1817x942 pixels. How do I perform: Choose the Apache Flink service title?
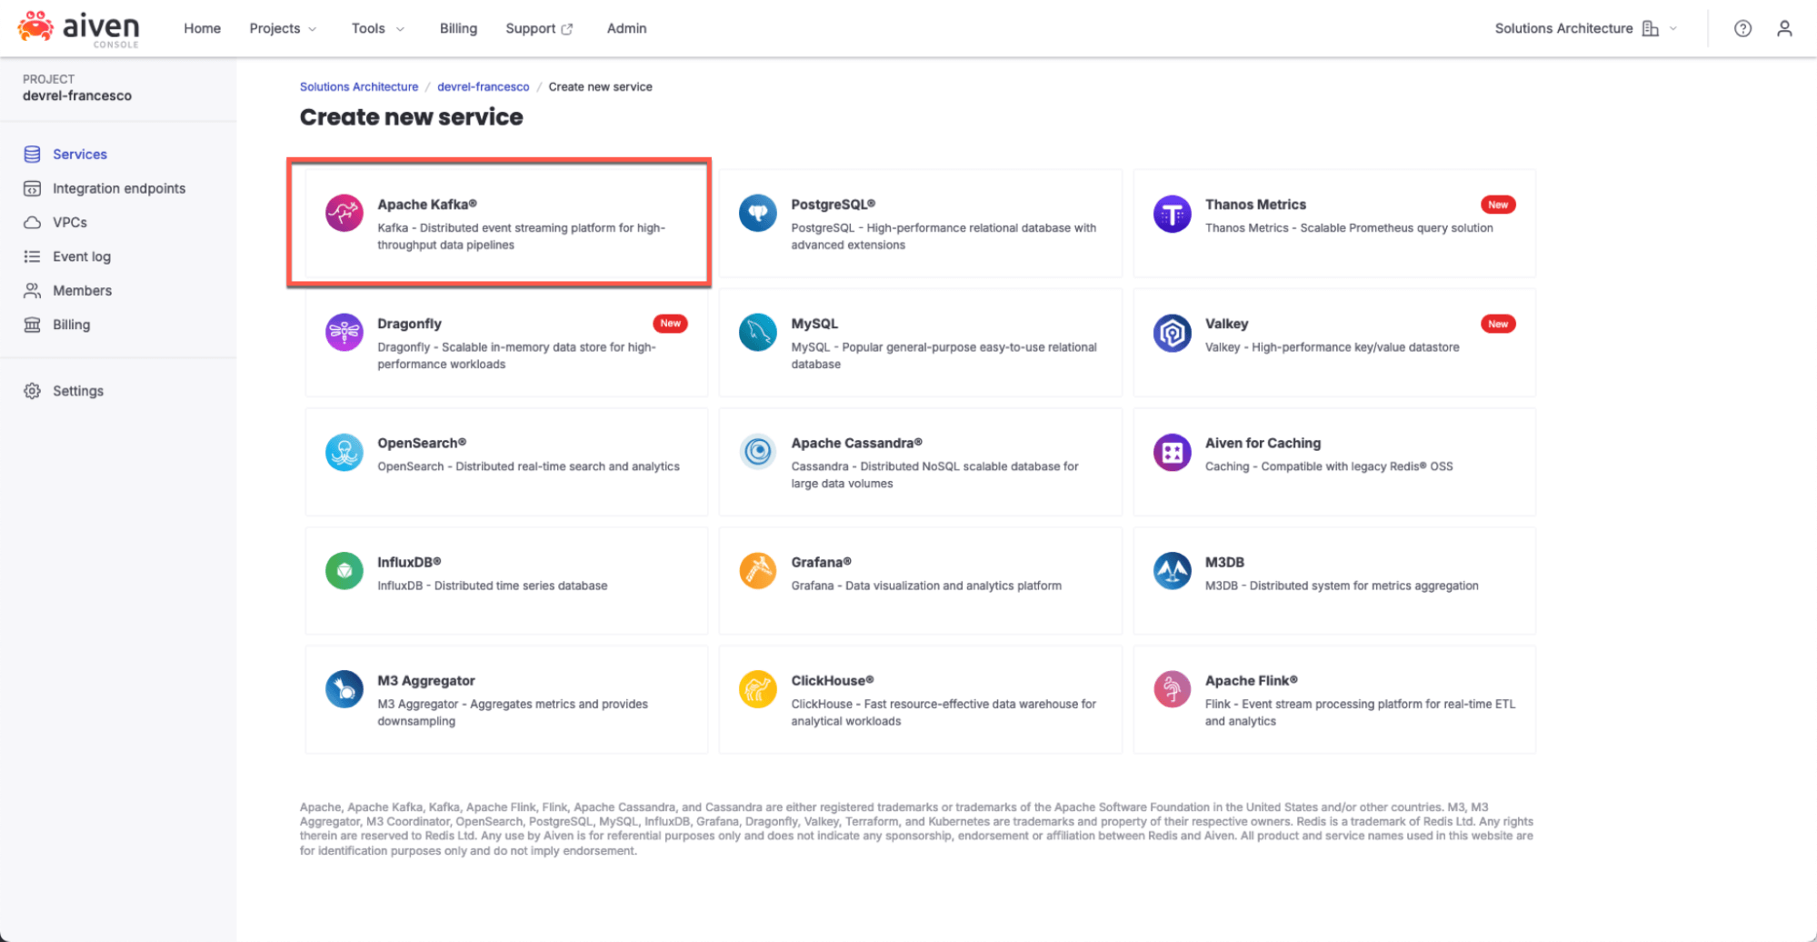(x=1252, y=680)
